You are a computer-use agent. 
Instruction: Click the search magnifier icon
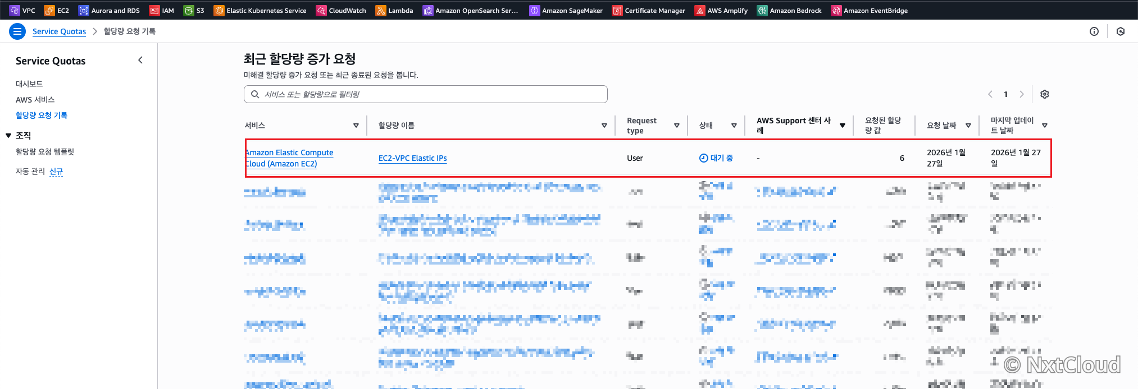[255, 94]
